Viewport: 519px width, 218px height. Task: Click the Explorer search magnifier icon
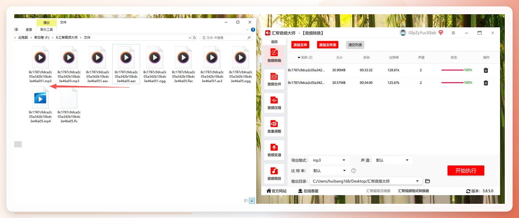pyautogui.click(x=249, y=38)
